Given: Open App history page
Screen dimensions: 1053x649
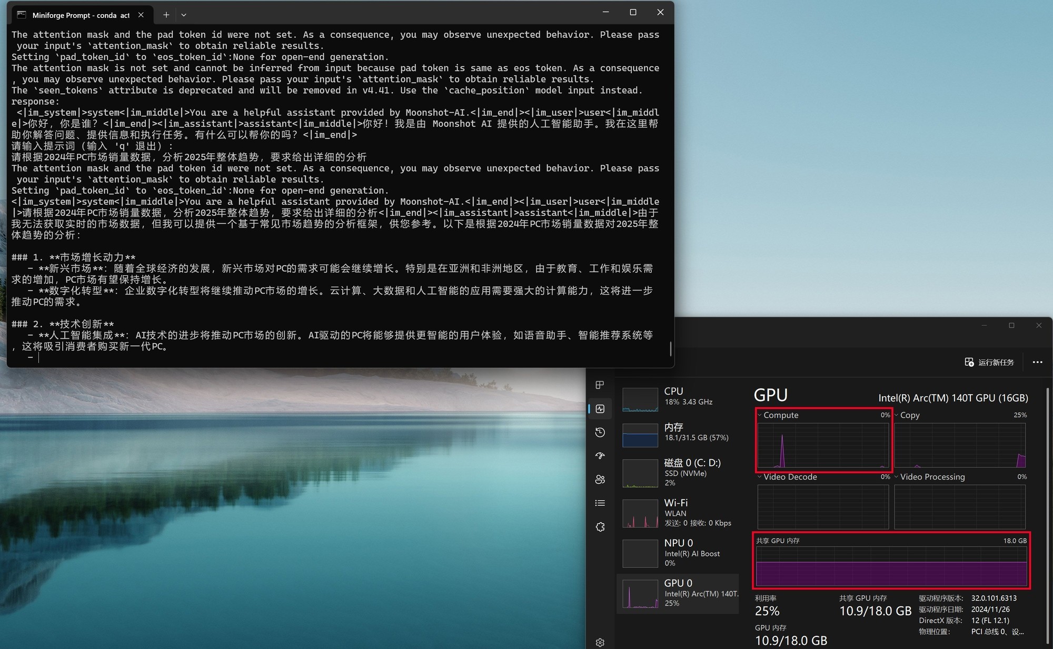Looking at the screenshot, I should (x=600, y=432).
